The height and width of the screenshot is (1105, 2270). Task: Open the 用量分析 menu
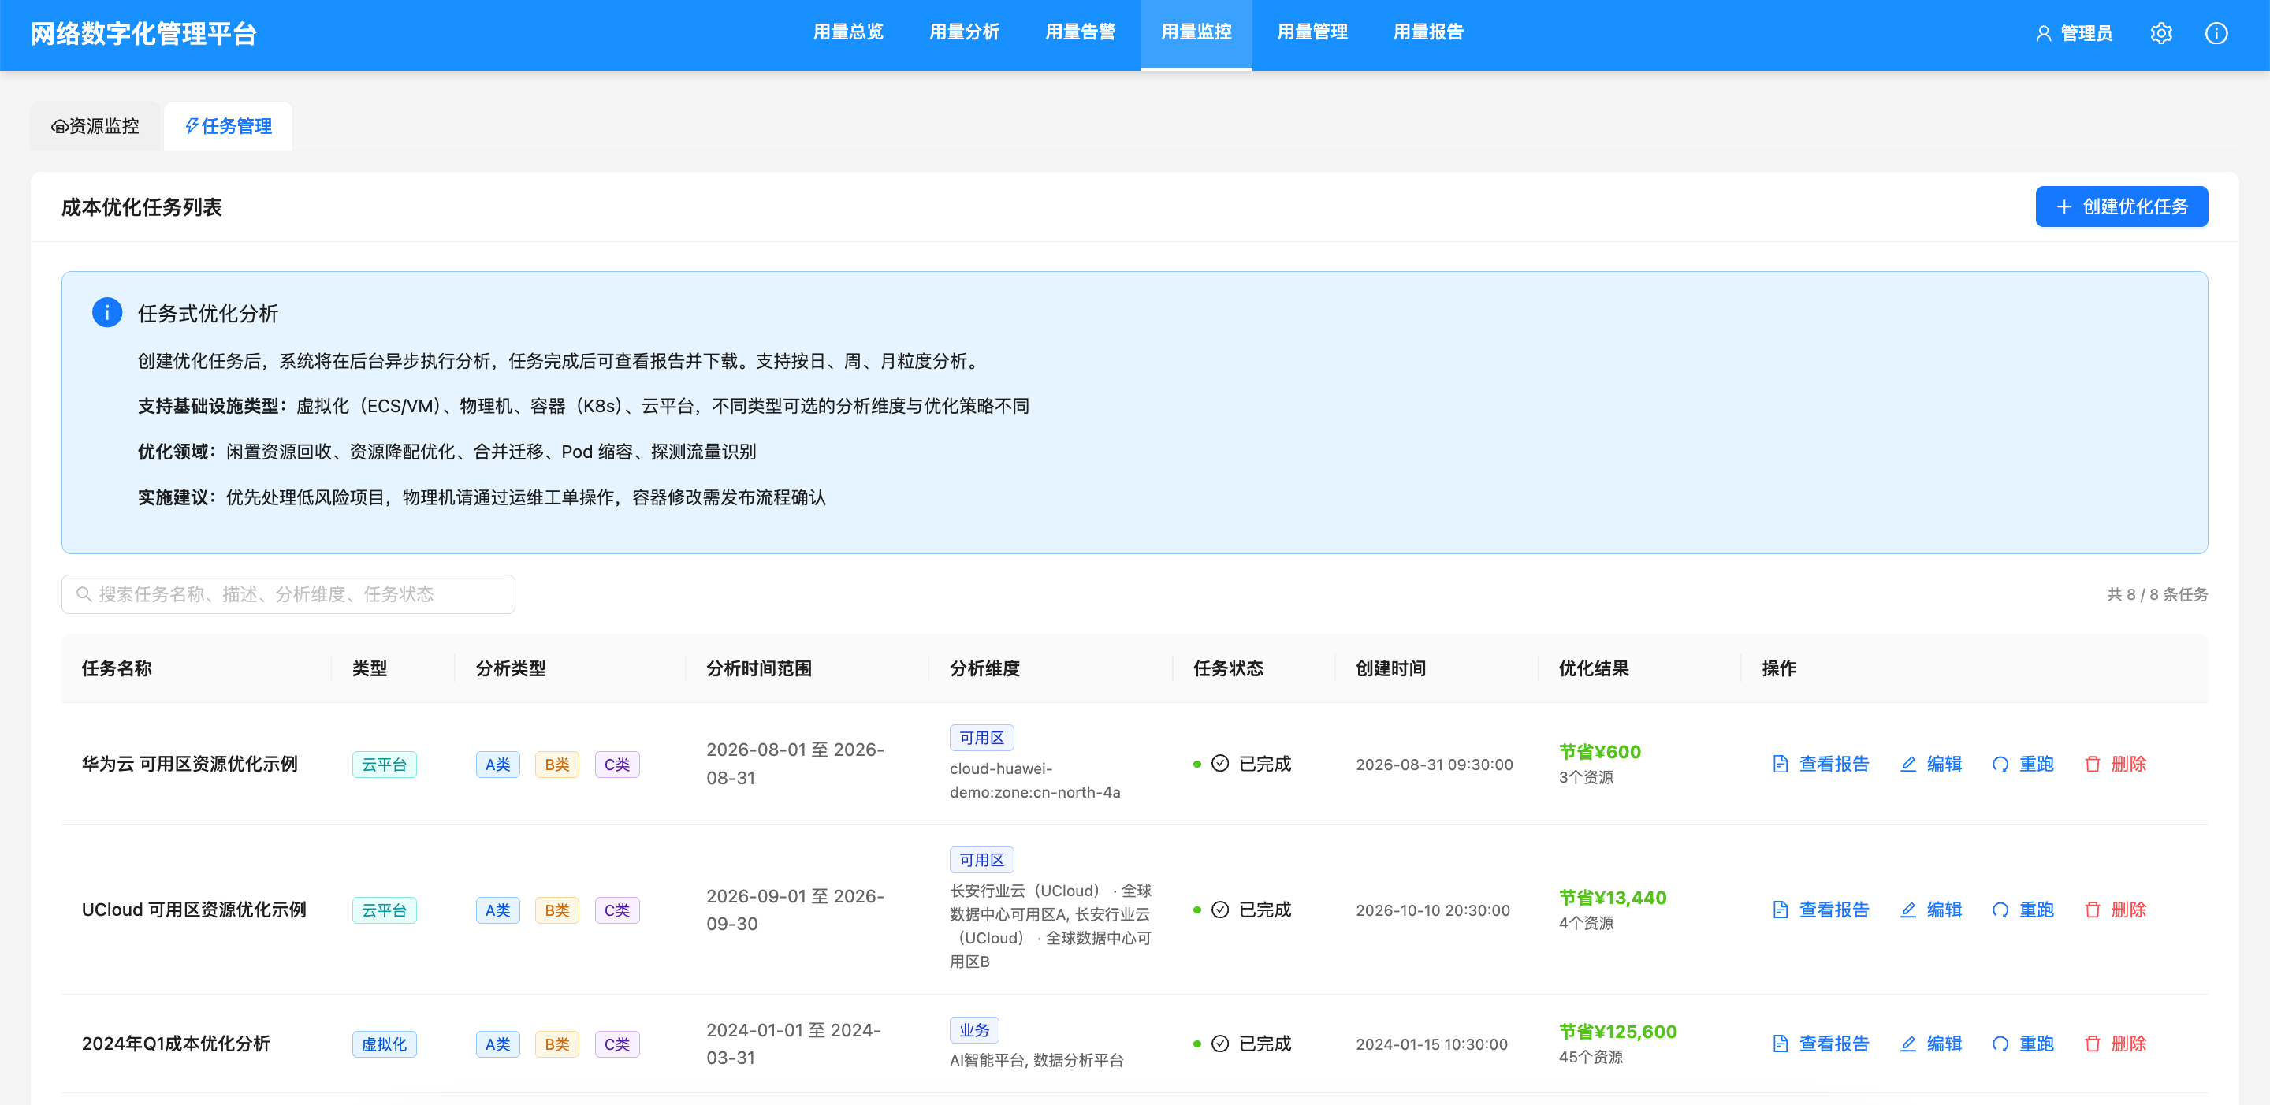pyautogui.click(x=964, y=32)
